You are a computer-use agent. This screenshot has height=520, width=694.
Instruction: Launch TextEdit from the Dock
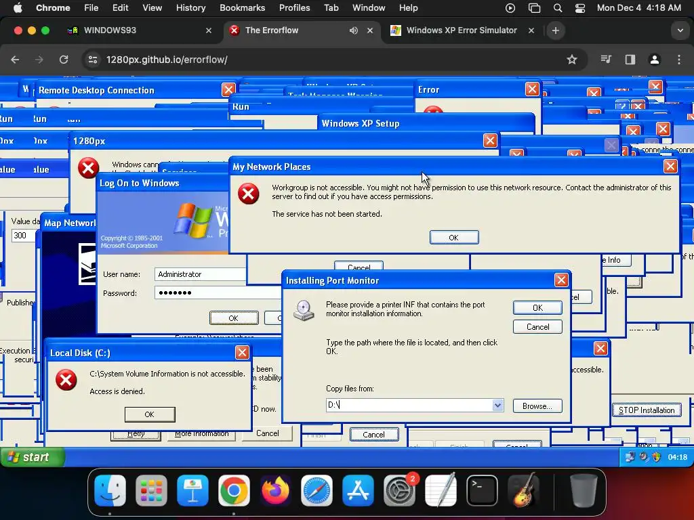tap(441, 490)
